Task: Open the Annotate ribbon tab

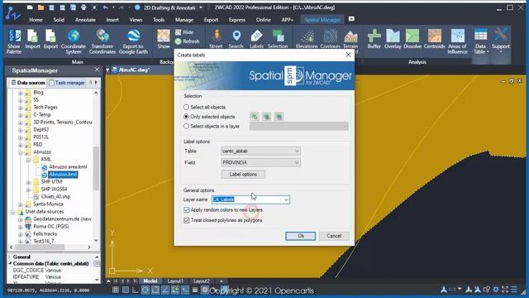Action: [85, 20]
